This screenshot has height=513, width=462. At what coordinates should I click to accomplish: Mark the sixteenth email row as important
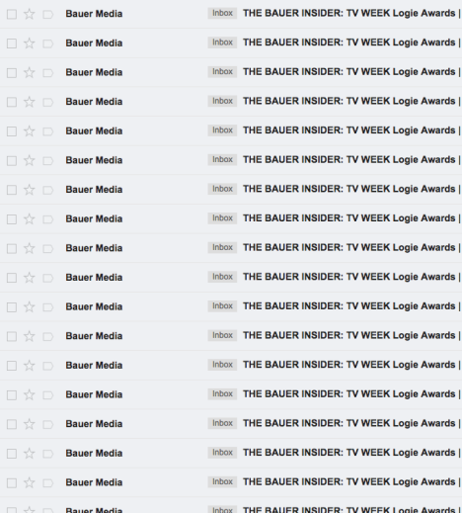(x=47, y=454)
